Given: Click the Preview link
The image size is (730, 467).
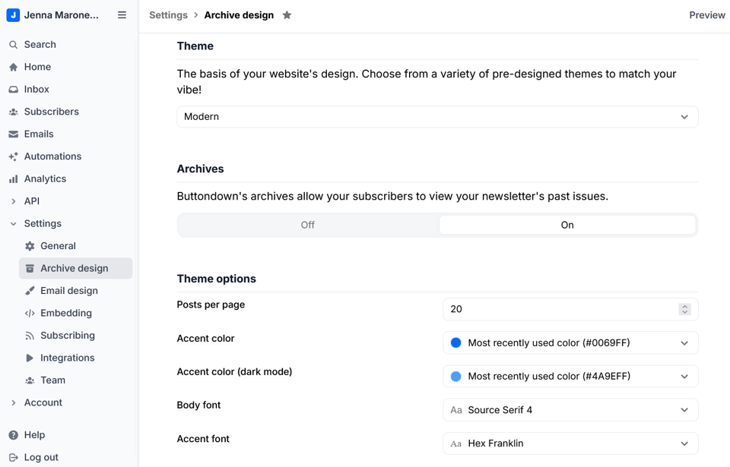Looking at the screenshot, I should click(x=706, y=14).
